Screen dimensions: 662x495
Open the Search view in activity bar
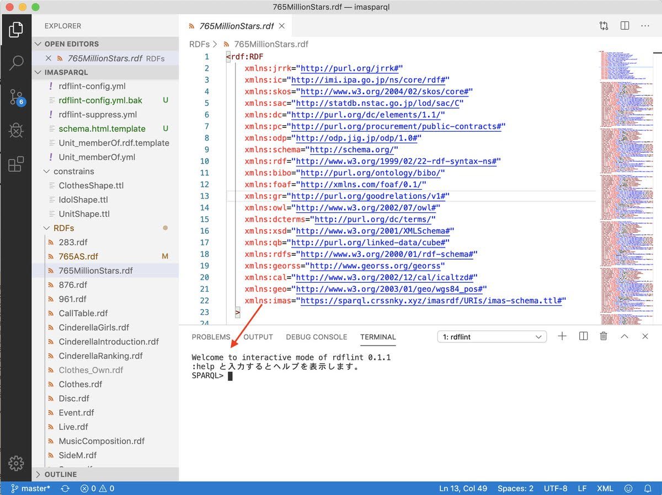(x=16, y=63)
